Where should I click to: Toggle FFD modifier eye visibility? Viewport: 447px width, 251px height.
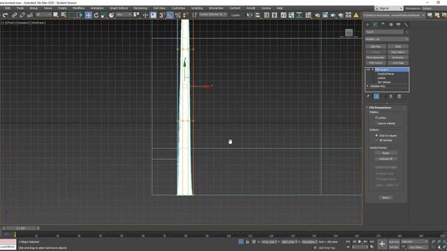pos(368,70)
